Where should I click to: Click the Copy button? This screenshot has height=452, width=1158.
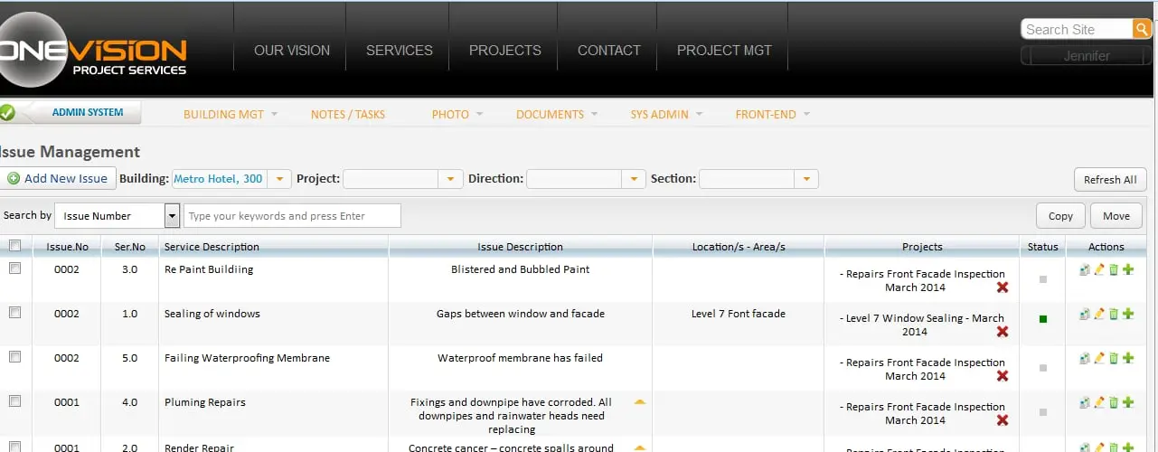1060,215
